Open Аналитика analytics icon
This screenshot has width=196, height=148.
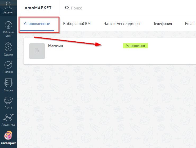(x=8, y=117)
